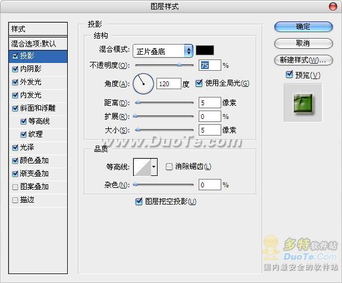Screen dimensions: 342x283
Task: Toggle the 预览 checkbox
Action: point(289,74)
